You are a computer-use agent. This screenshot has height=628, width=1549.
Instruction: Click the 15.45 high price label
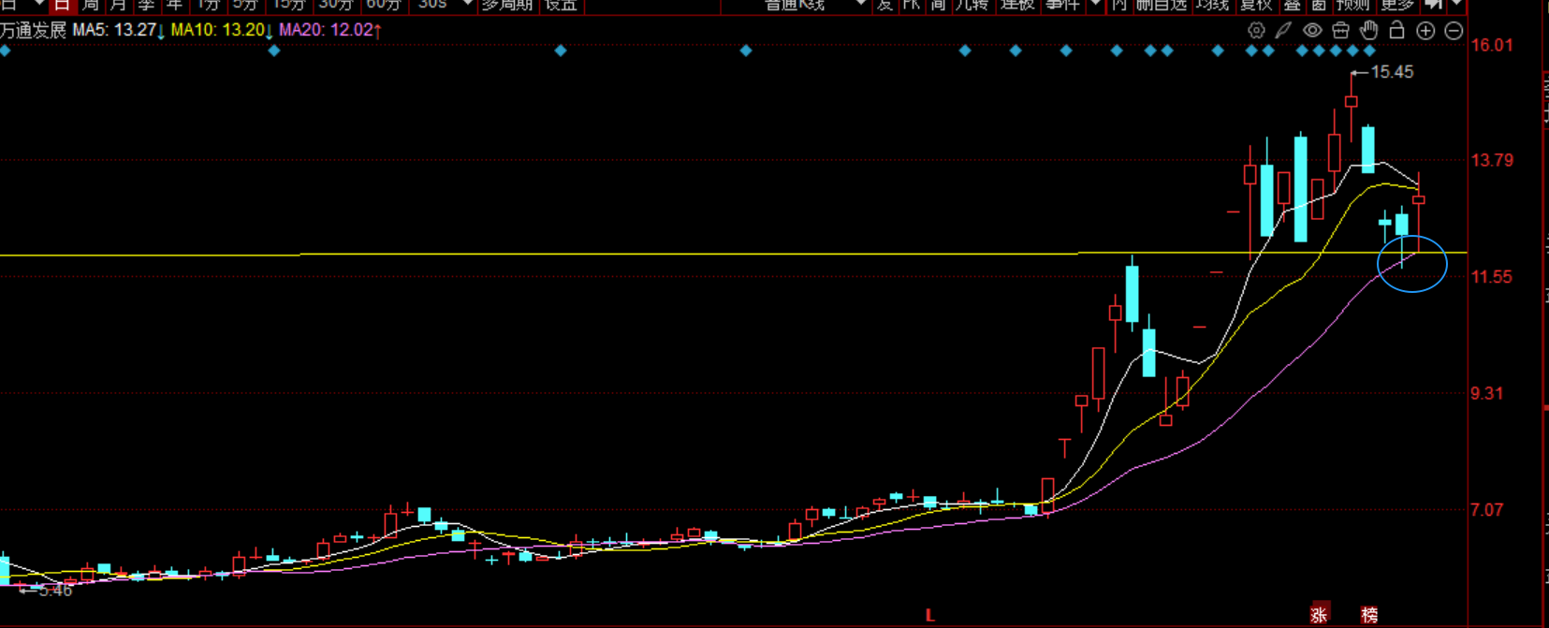click(1392, 72)
